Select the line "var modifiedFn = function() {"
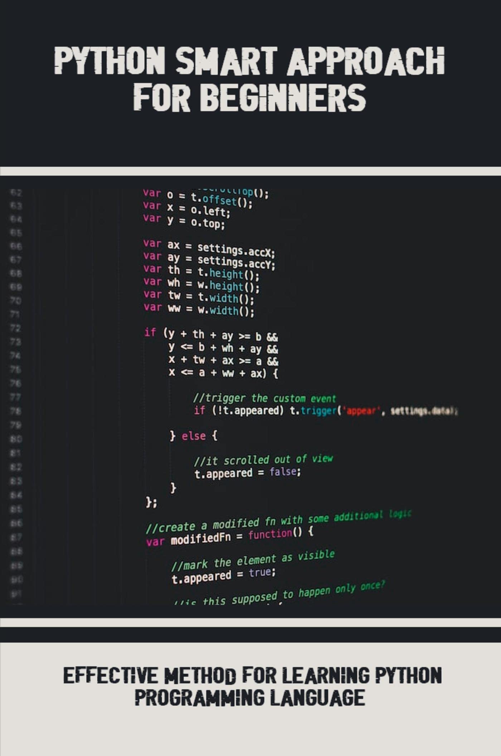 pyautogui.click(x=230, y=537)
